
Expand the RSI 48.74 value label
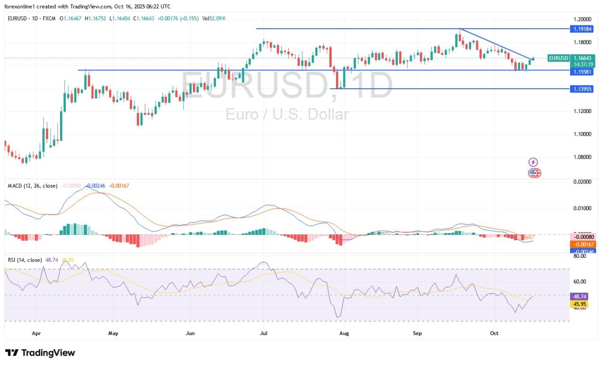[x=578, y=296]
